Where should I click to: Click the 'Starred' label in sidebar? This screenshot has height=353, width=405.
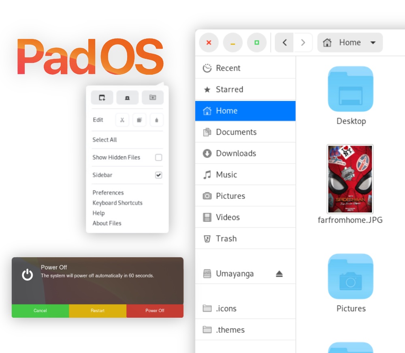(x=230, y=90)
